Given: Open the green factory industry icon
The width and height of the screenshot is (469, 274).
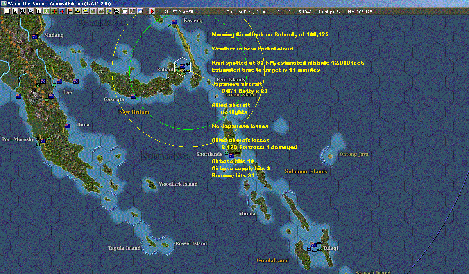Looking at the screenshot, I should (x=93, y=11).
